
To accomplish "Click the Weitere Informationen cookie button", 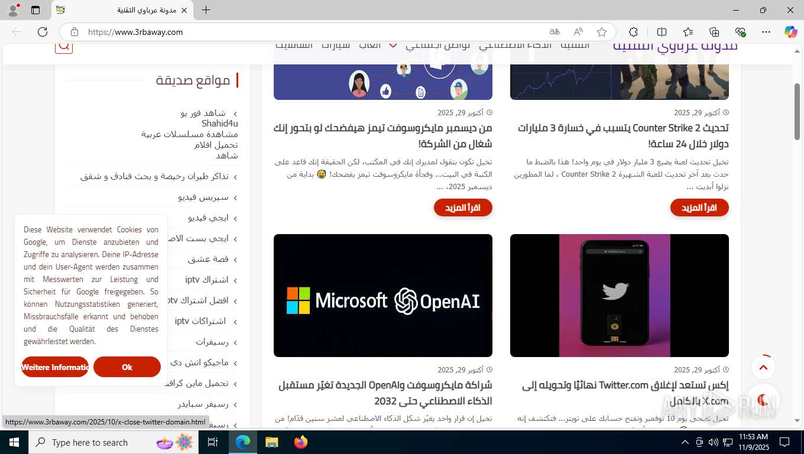I will click(x=55, y=367).
